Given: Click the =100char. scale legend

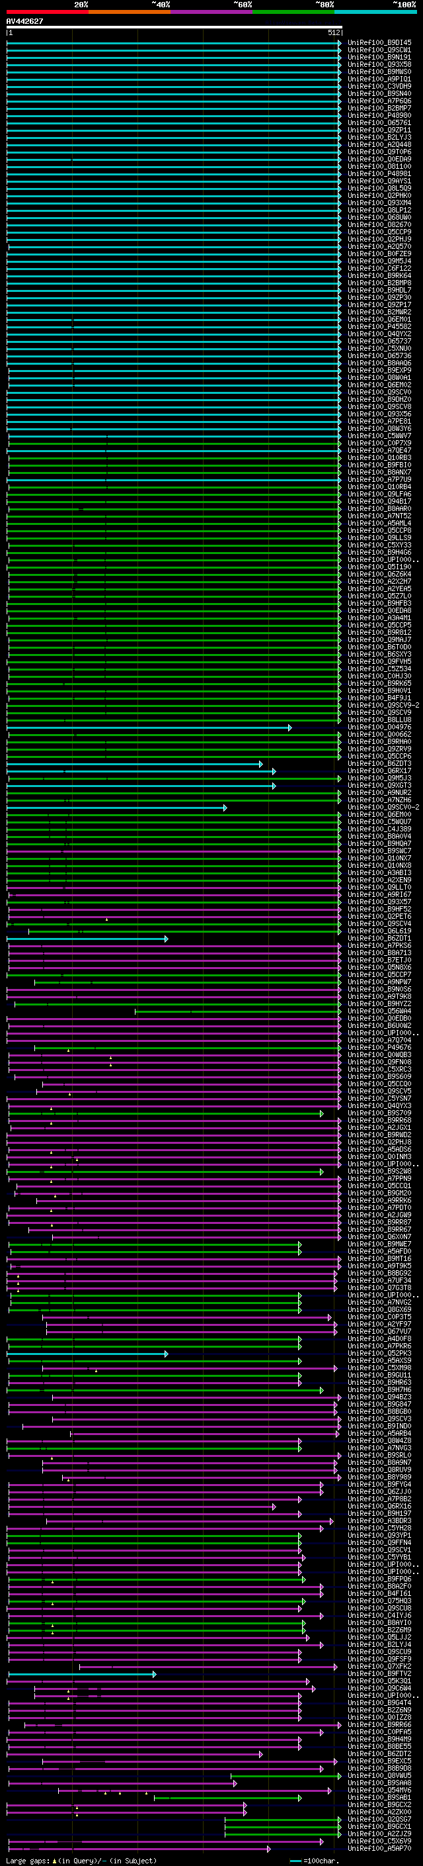Looking at the screenshot, I should point(314,1861).
